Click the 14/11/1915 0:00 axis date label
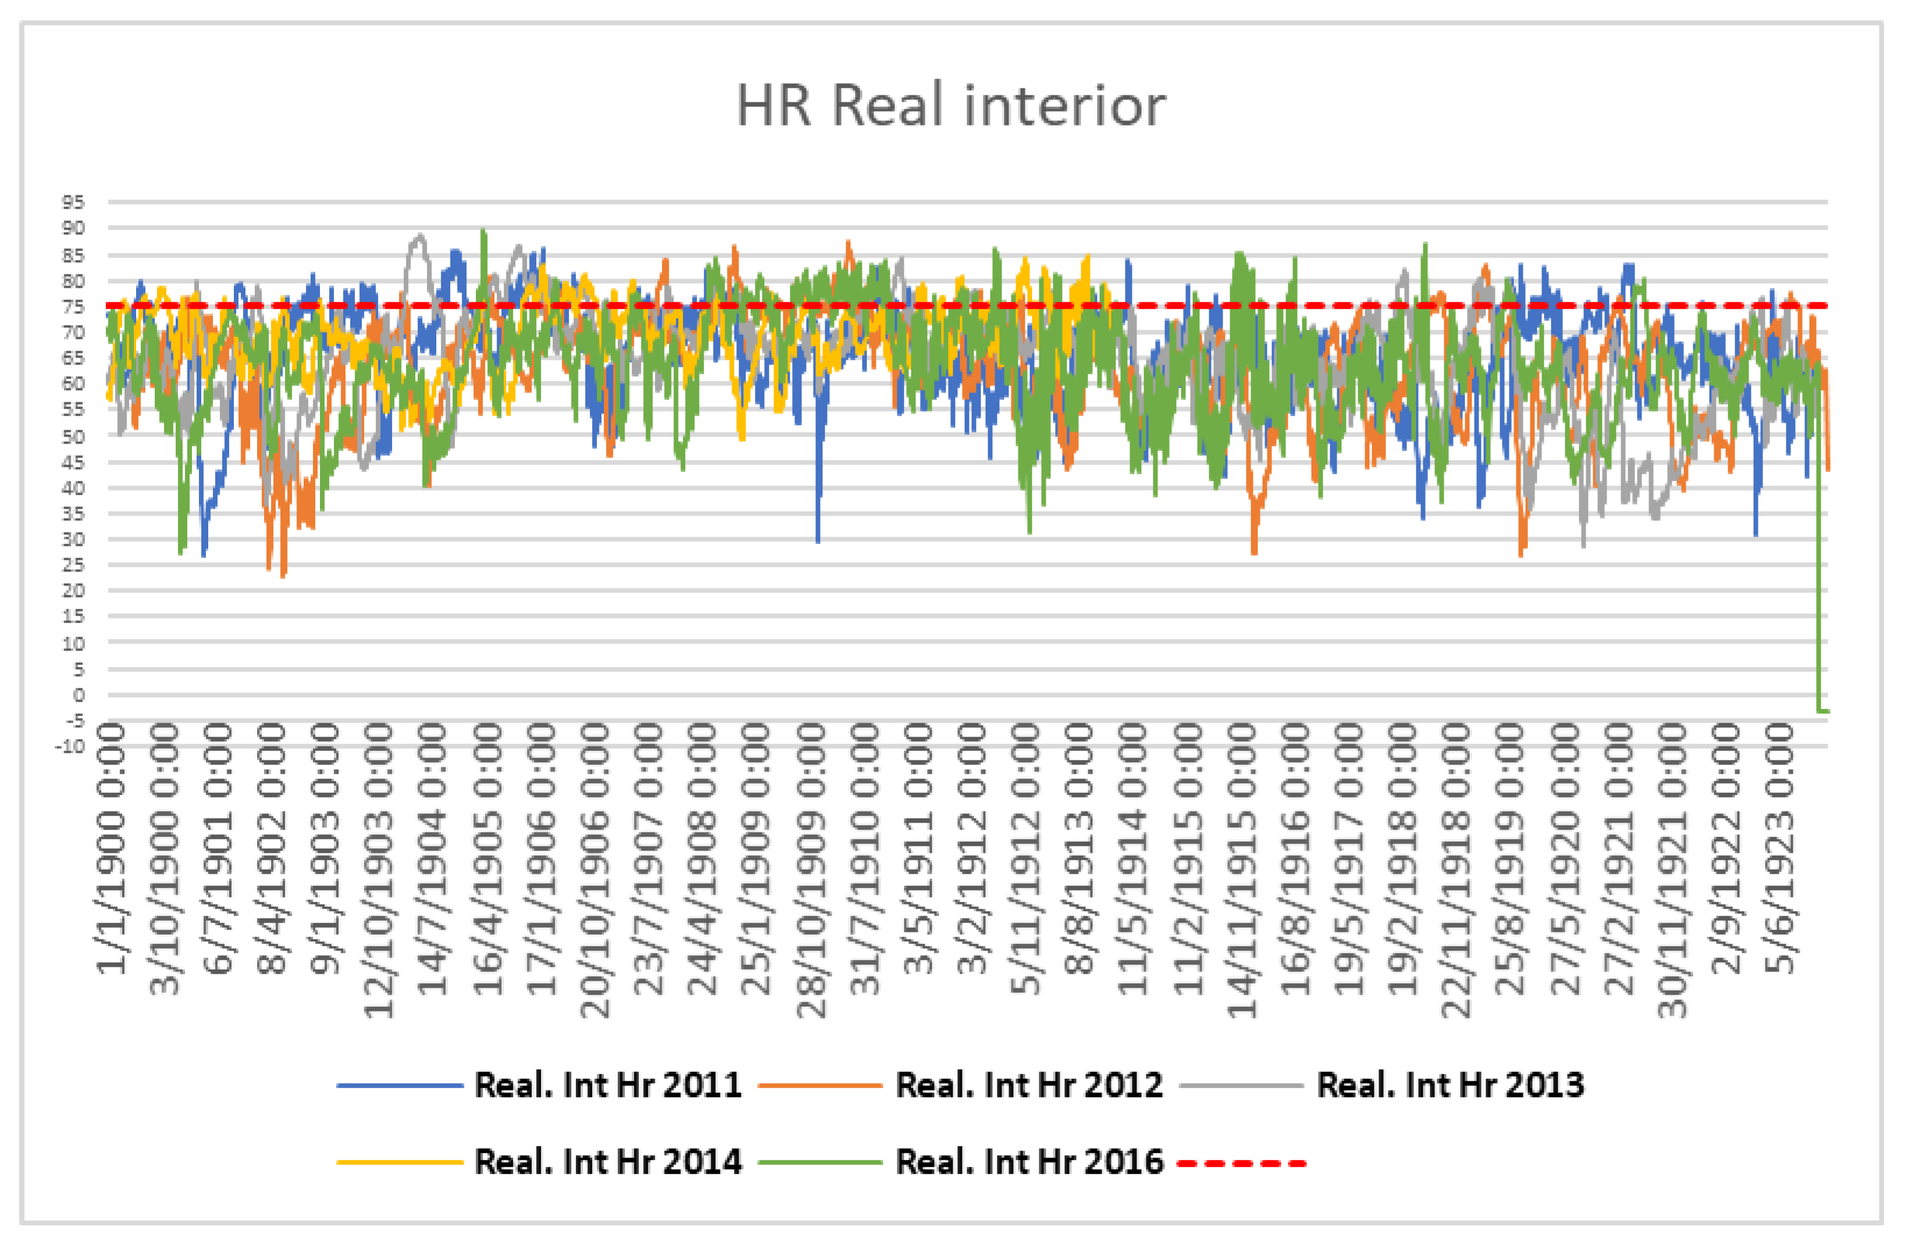 (1242, 870)
